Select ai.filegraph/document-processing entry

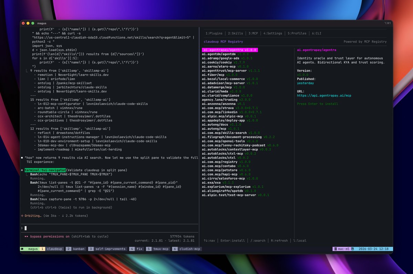click(238, 137)
